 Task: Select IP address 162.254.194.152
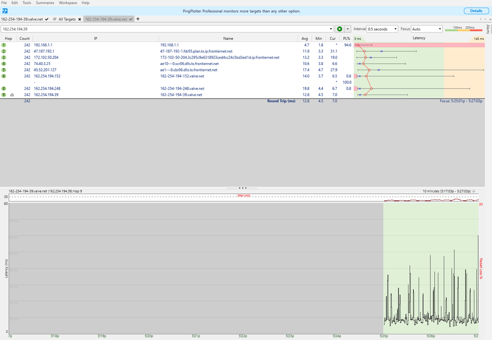[47, 76]
